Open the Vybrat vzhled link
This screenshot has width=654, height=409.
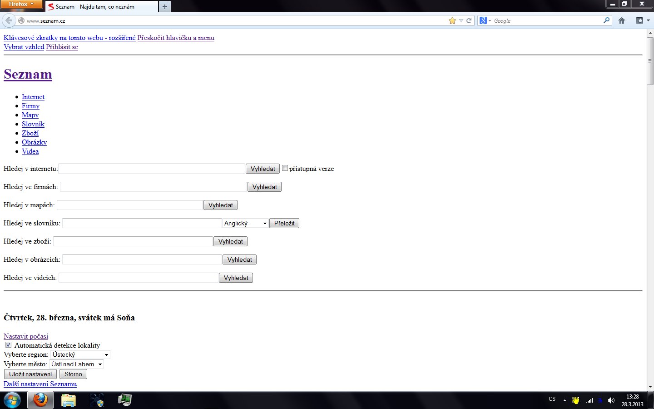pos(24,47)
